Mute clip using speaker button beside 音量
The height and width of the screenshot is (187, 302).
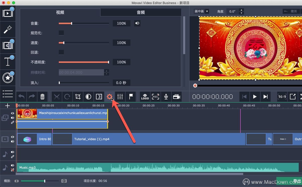(x=137, y=23)
